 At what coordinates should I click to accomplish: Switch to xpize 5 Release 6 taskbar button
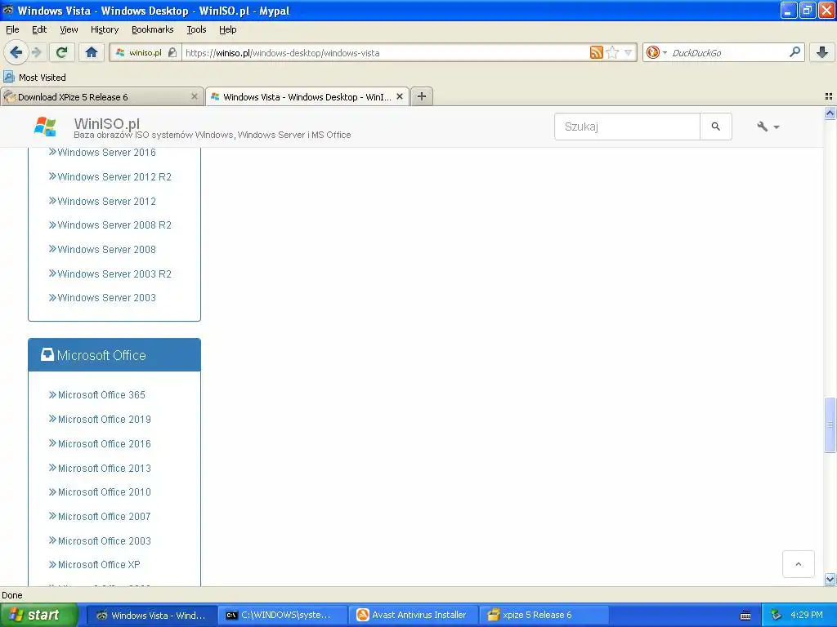pyautogui.click(x=544, y=615)
